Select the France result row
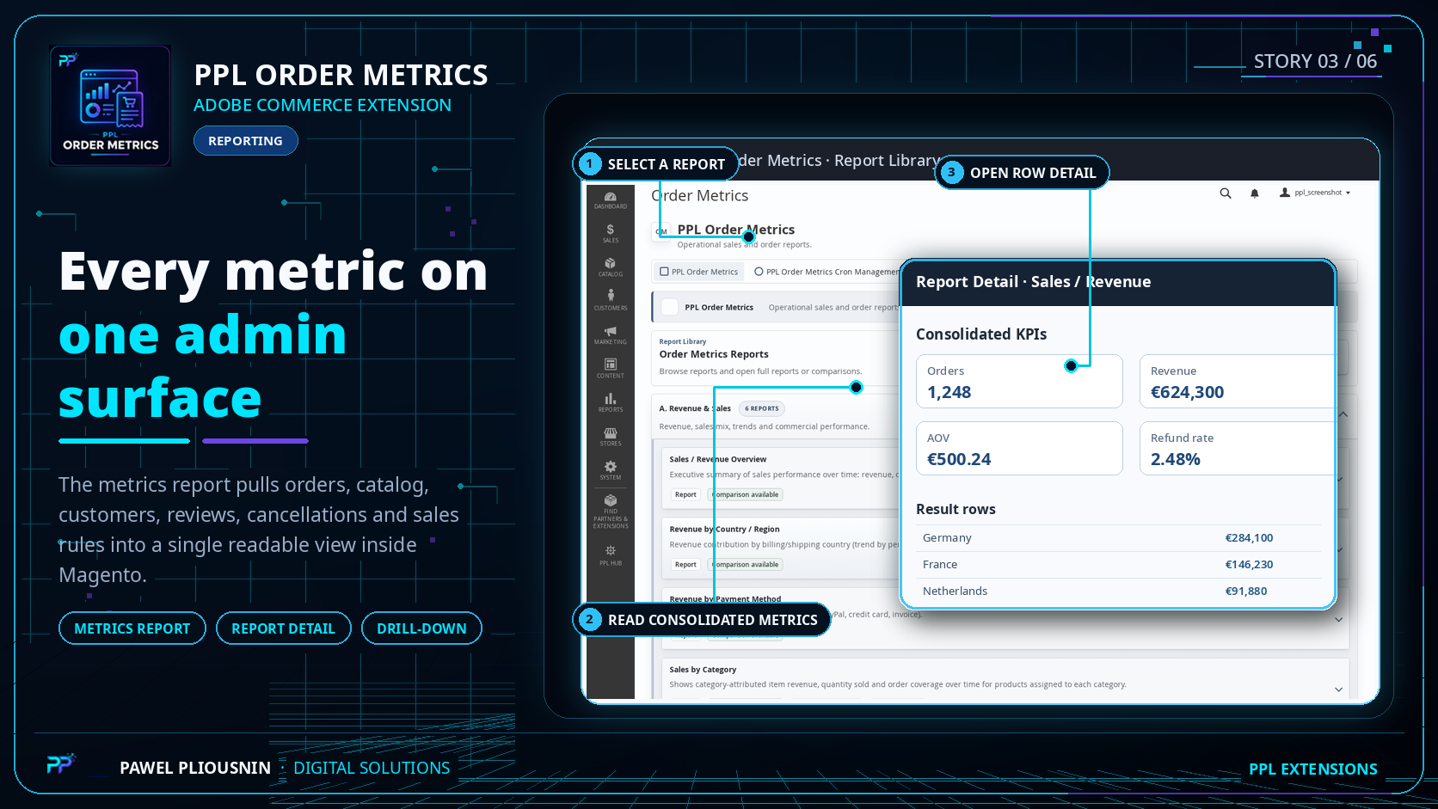1438x809 pixels. pos(1118,565)
